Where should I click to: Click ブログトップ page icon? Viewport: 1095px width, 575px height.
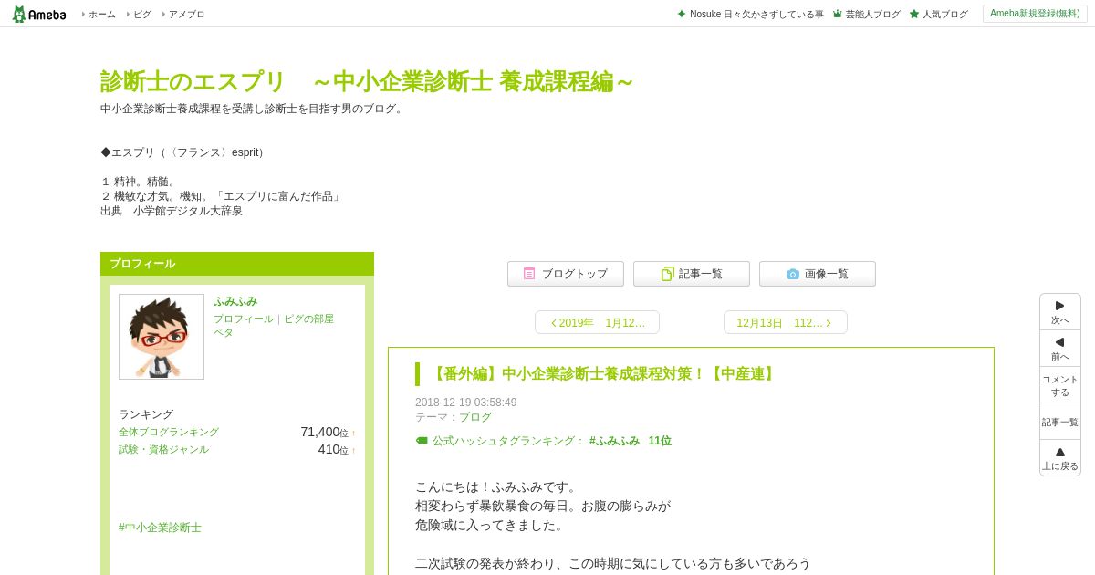pyautogui.click(x=529, y=274)
